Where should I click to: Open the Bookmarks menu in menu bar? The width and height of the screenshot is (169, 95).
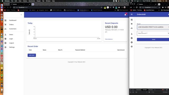[32, 1]
